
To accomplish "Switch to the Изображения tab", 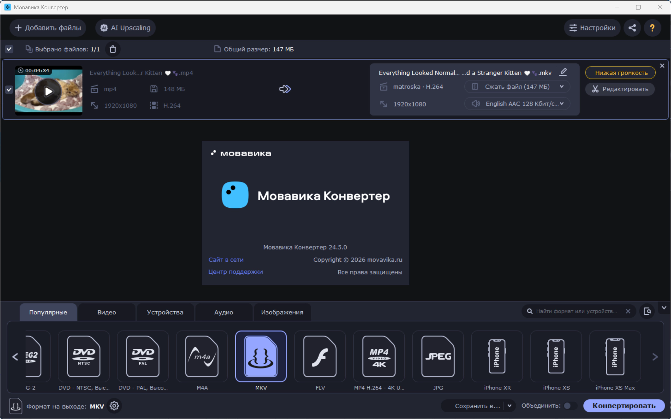I will pos(282,312).
